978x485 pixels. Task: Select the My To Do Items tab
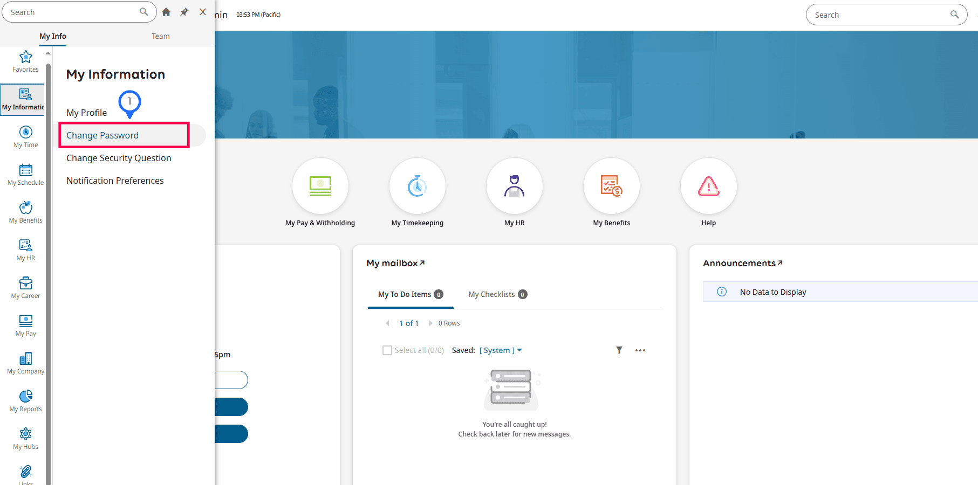pyautogui.click(x=411, y=294)
